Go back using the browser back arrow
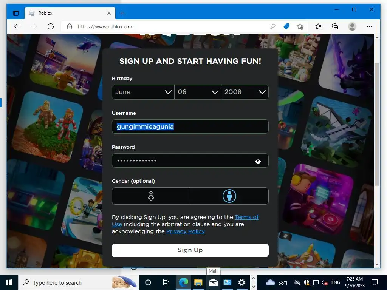The height and width of the screenshot is (290, 387). coord(17,26)
